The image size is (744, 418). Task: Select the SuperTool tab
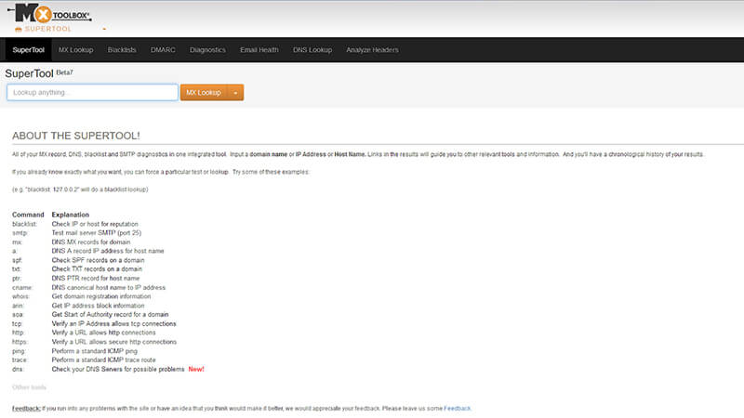28,49
